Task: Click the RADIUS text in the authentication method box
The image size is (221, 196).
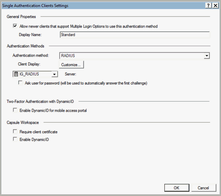Action: [68, 56]
